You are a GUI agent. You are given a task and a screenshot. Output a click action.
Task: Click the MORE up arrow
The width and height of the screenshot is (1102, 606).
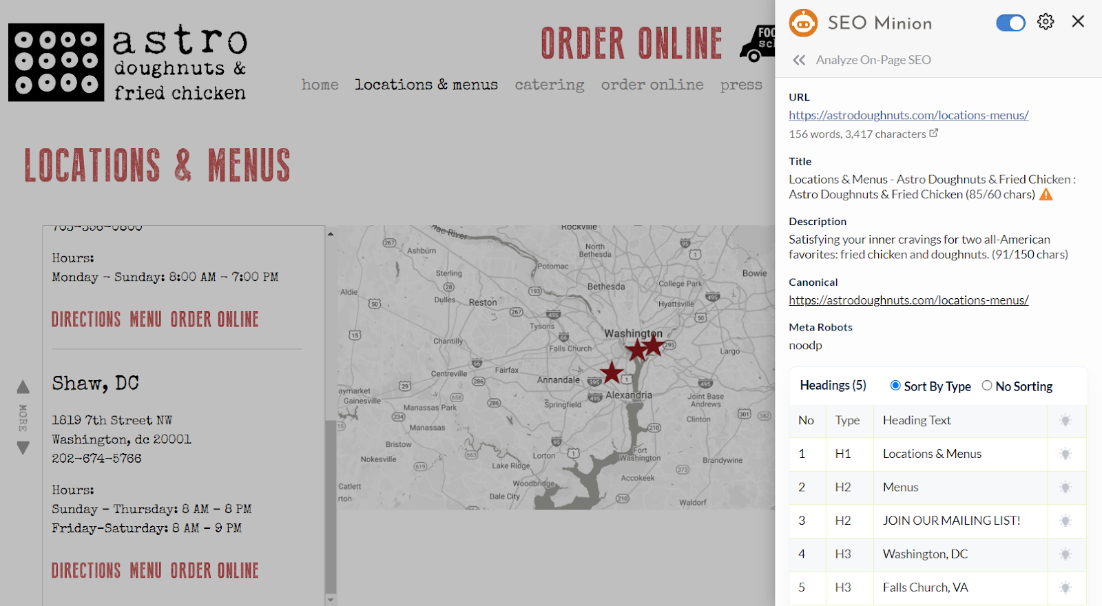[x=23, y=387]
